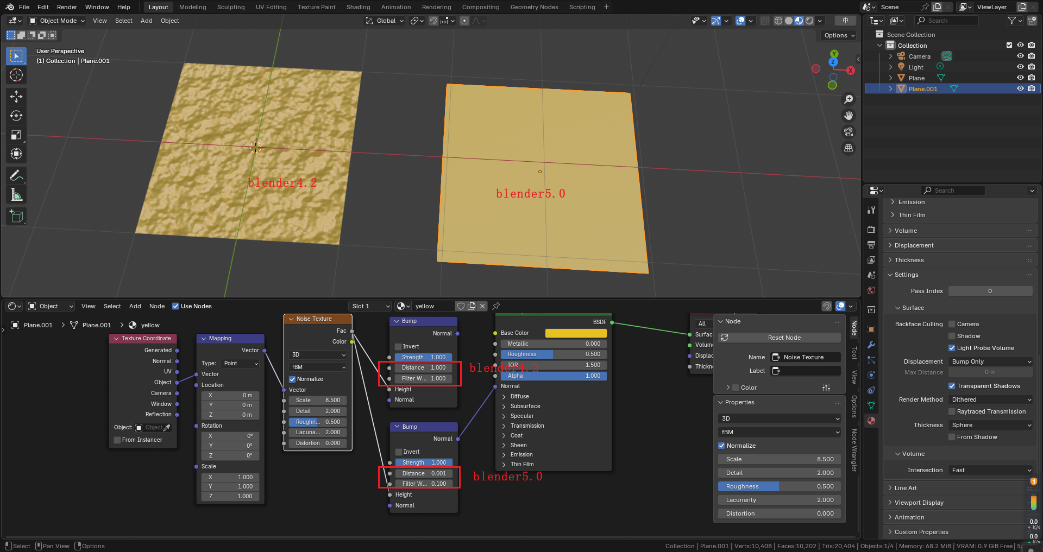Screen dimensions: 1043x552
Task: Enable Backface Culling Camera checkbox
Action: pyautogui.click(x=952, y=324)
